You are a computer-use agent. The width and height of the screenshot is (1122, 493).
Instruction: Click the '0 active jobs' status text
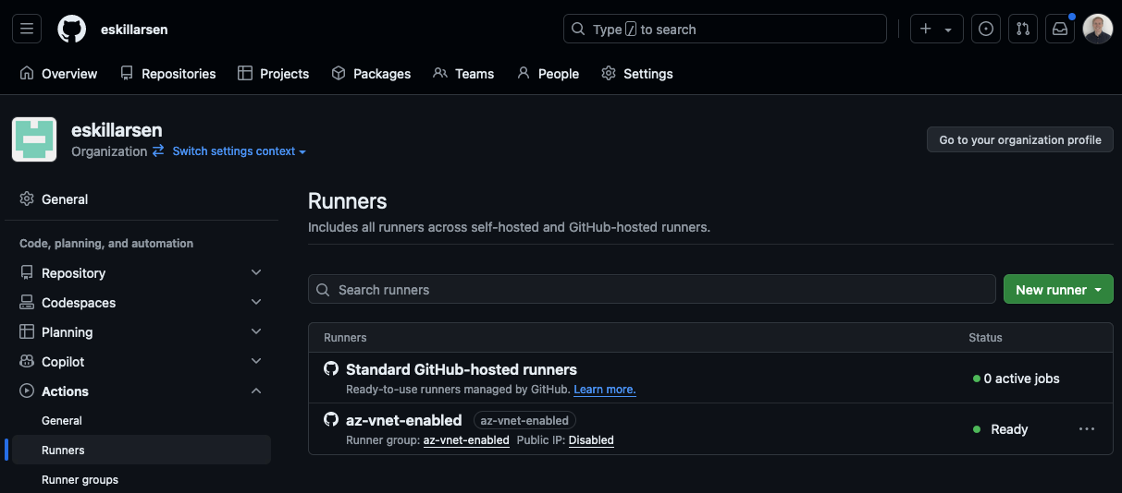pos(1021,379)
